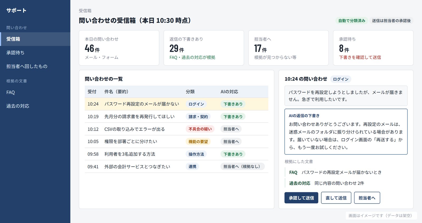
Task: Click the サポート title in the sidebar
Action: pos(16,11)
